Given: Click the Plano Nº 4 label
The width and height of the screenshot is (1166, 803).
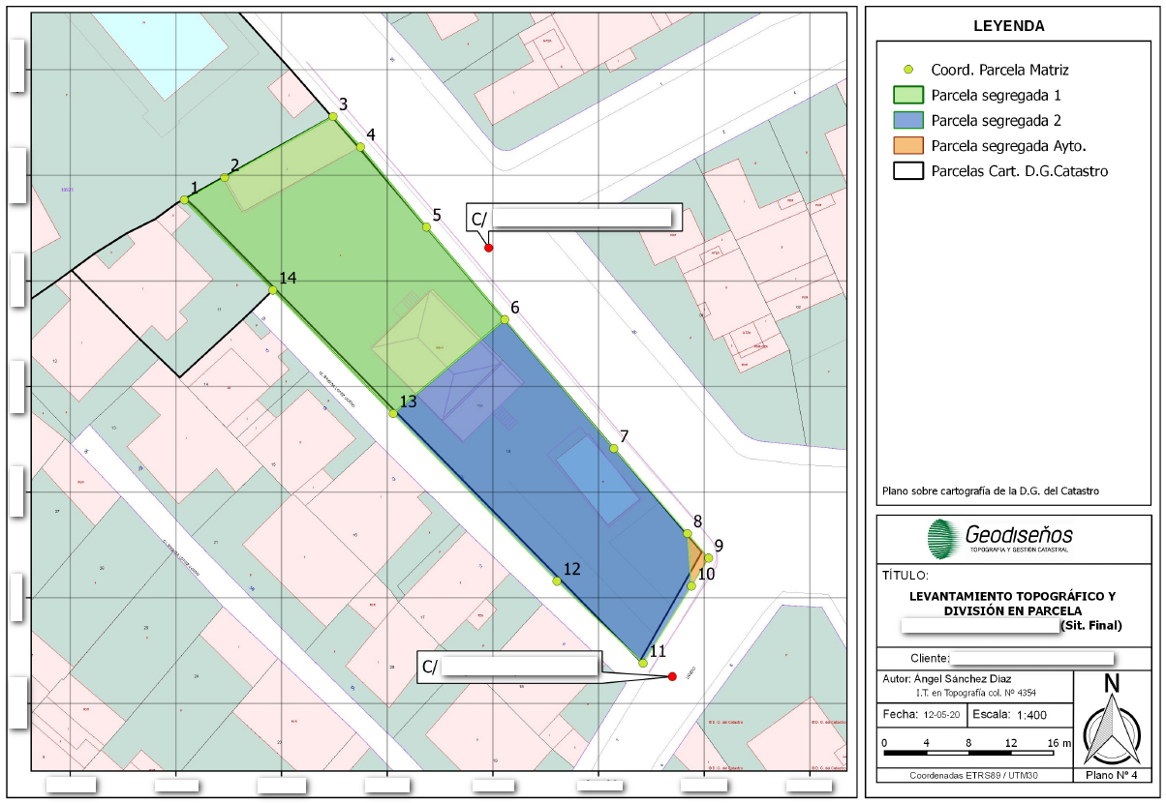Looking at the screenshot, I should [1114, 776].
